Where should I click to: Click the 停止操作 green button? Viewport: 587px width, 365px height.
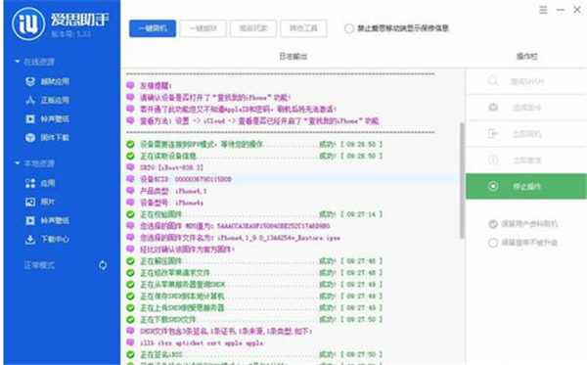coord(526,186)
